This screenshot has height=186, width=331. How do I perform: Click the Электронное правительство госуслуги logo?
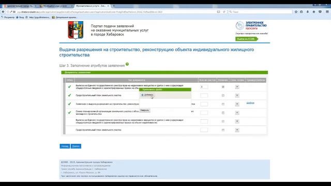pos(251,26)
